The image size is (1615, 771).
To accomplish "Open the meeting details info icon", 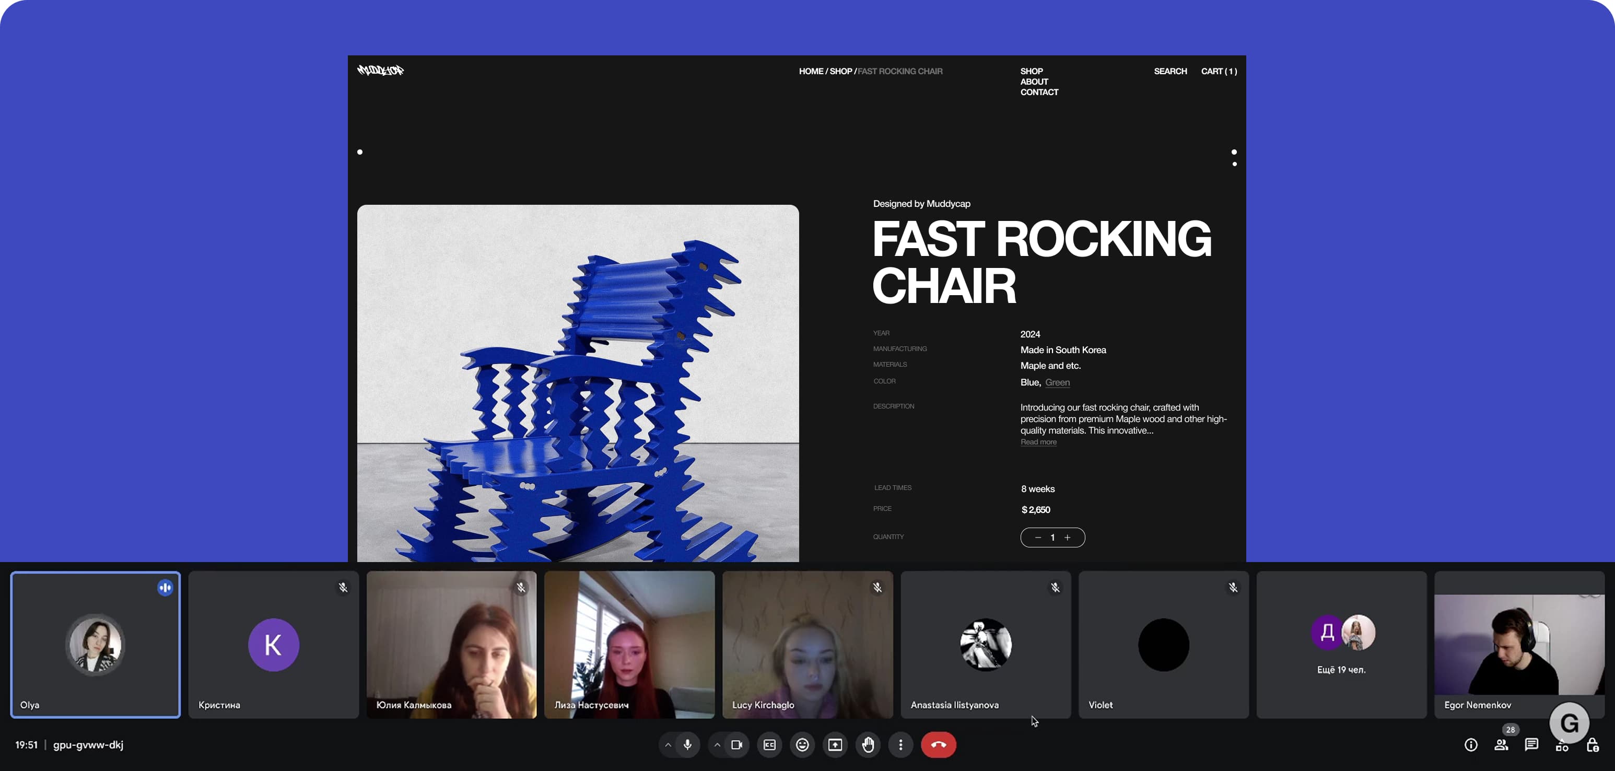I will click(1470, 745).
